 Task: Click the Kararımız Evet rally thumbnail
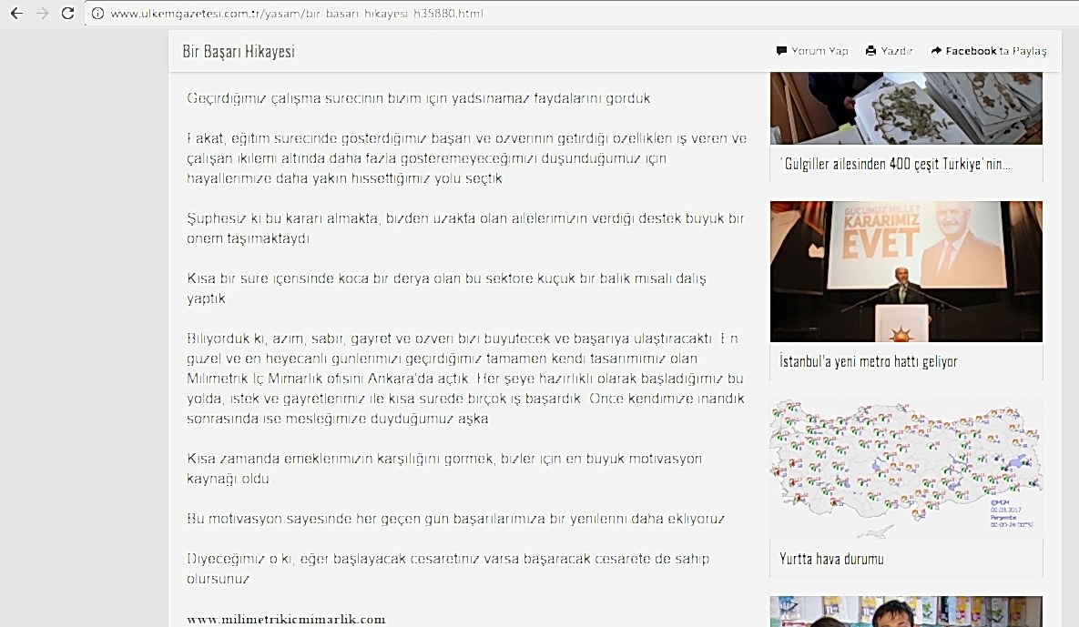pos(906,271)
